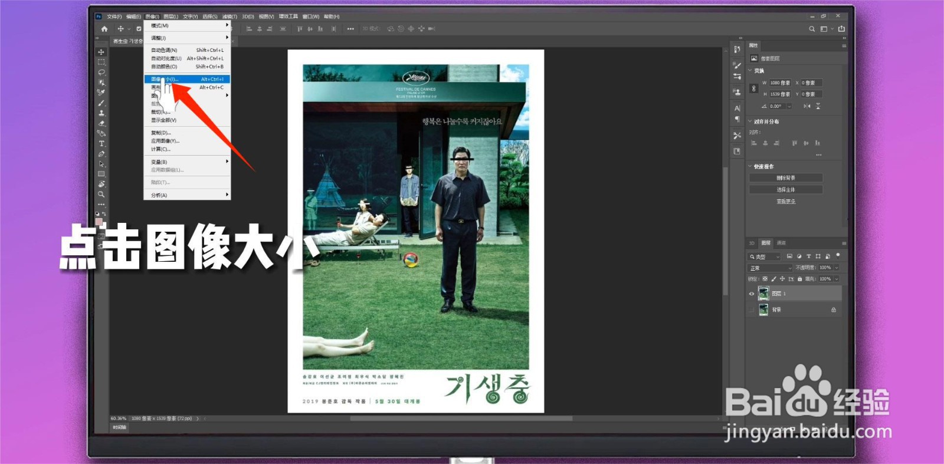Hide layer 图层 1 with eye icon
Screen dimensions: 944x464
point(752,294)
